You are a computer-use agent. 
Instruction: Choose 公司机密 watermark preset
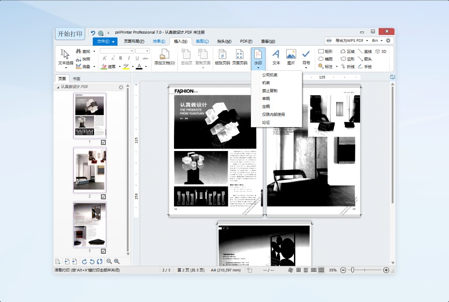pyautogui.click(x=276, y=75)
